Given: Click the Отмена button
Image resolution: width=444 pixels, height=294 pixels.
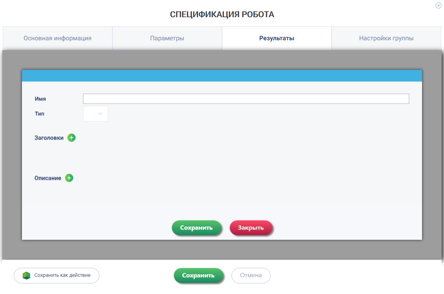Looking at the screenshot, I should (x=251, y=275).
